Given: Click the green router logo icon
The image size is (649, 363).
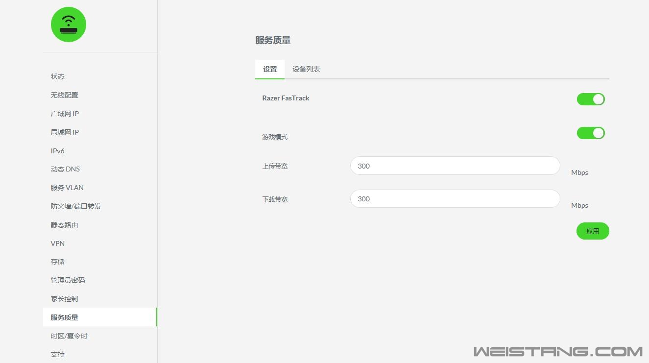Looking at the screenshot, I should (69, 24).
